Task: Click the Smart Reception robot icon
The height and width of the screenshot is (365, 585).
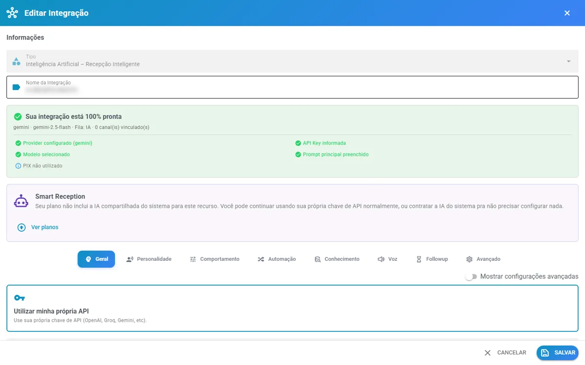Action: [x=21, y=201]
